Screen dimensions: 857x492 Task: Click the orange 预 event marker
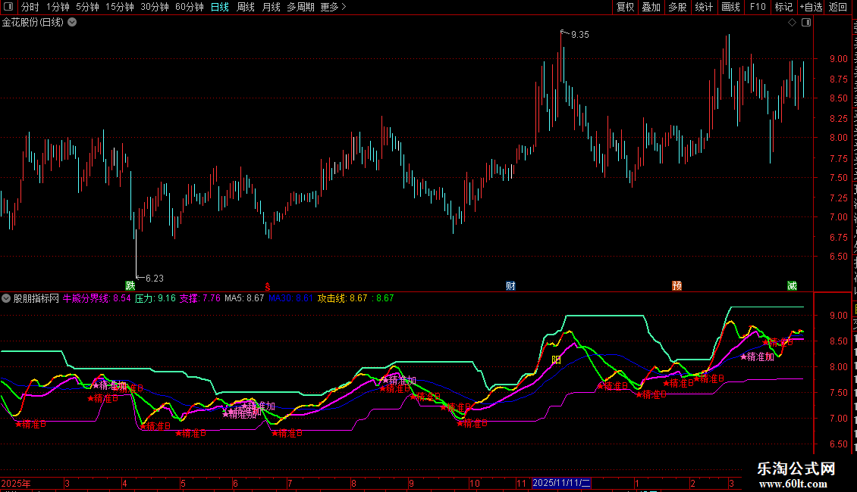click(x=676, y=285)
